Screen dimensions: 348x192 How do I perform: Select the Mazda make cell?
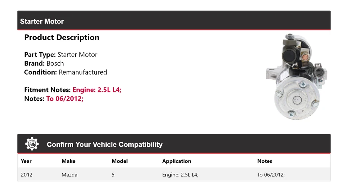point(69,175)
